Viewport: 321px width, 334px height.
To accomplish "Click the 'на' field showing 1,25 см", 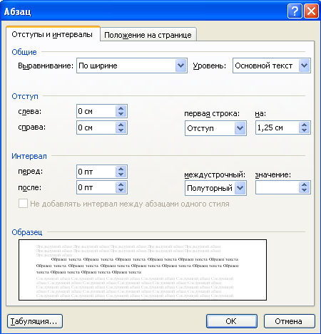I will (x=277, y=127).
